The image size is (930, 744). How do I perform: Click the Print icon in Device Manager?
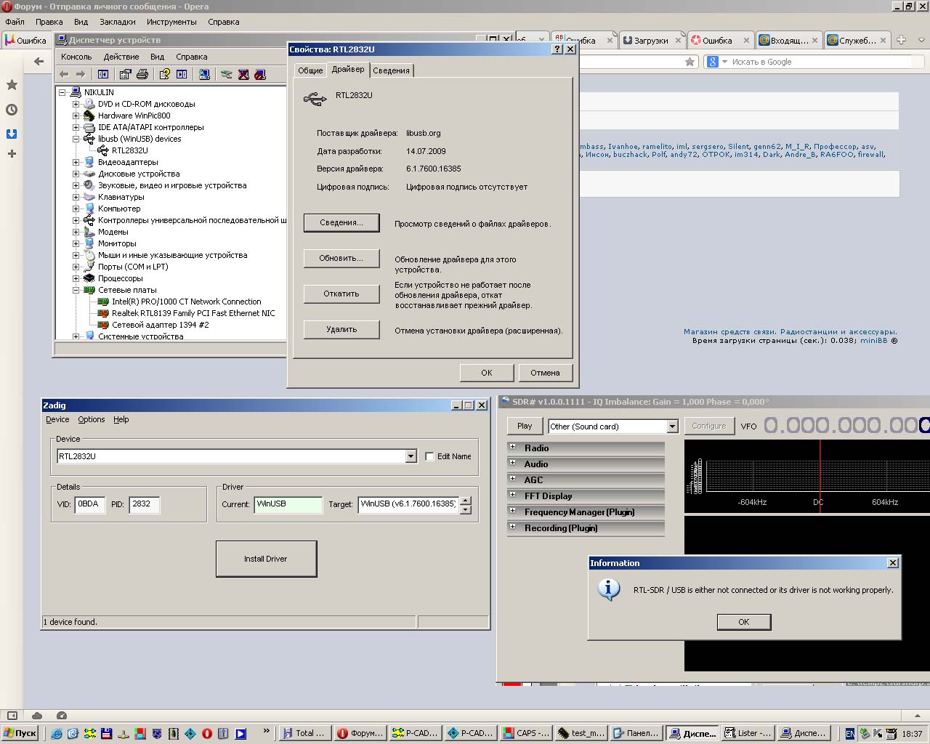[142, 74]
